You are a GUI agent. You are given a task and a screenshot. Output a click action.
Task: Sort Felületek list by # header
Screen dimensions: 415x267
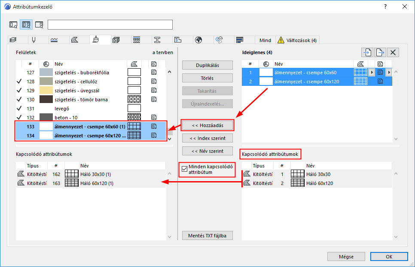click(x=30, y=64)
